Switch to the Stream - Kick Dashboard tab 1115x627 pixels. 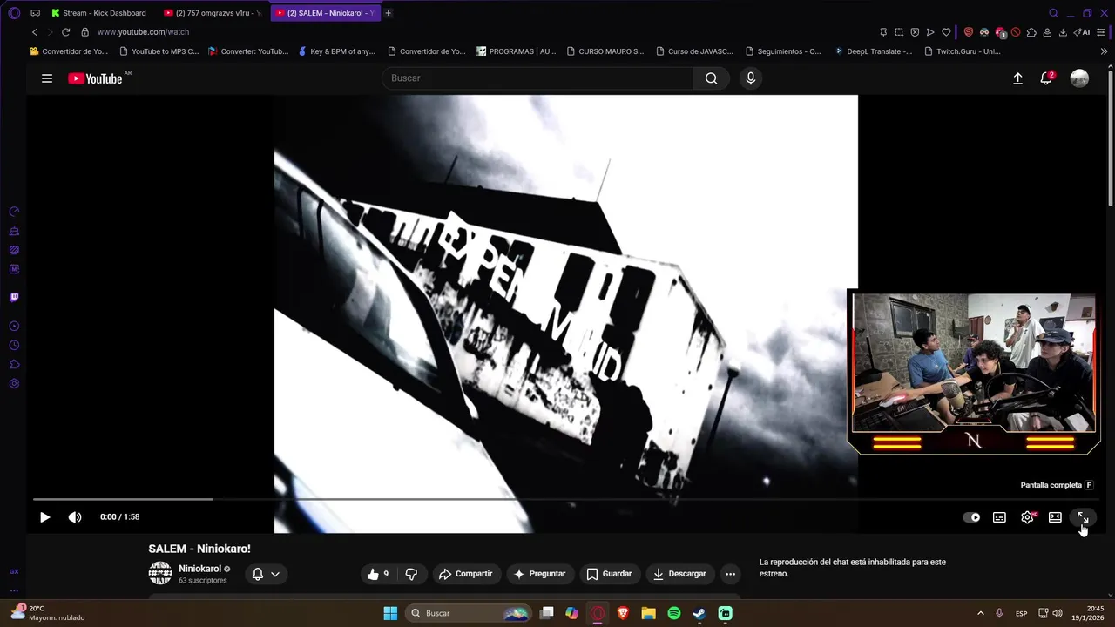[x=98, y=13]
